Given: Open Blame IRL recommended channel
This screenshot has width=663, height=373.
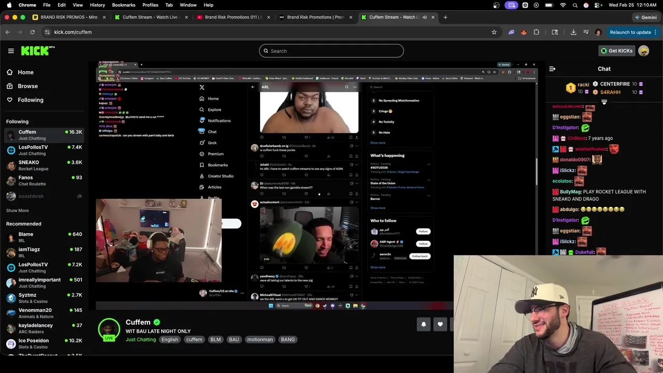Looking at the screenshot, I should click(x=44, y=237).
